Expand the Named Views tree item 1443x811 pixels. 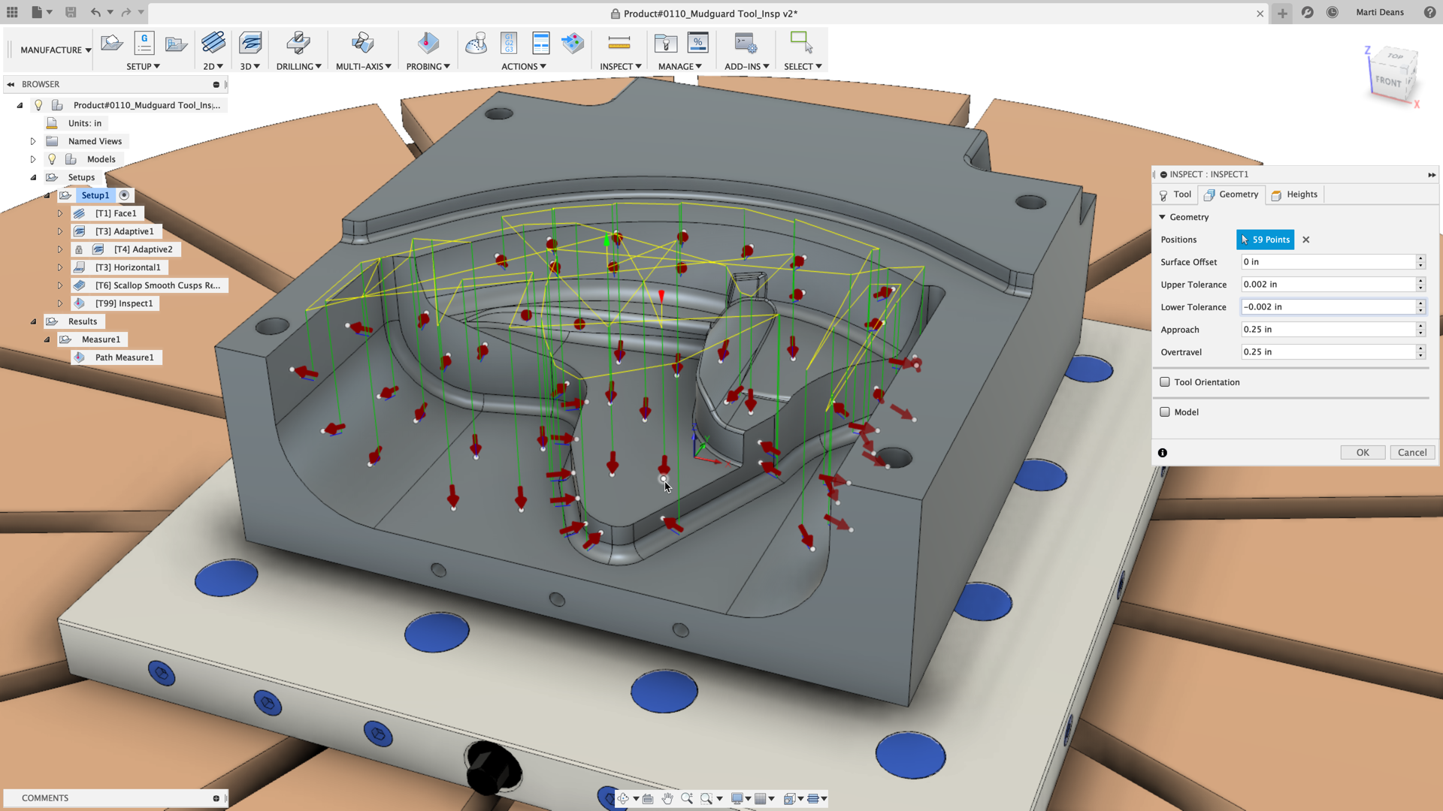(x=33, y=140)
